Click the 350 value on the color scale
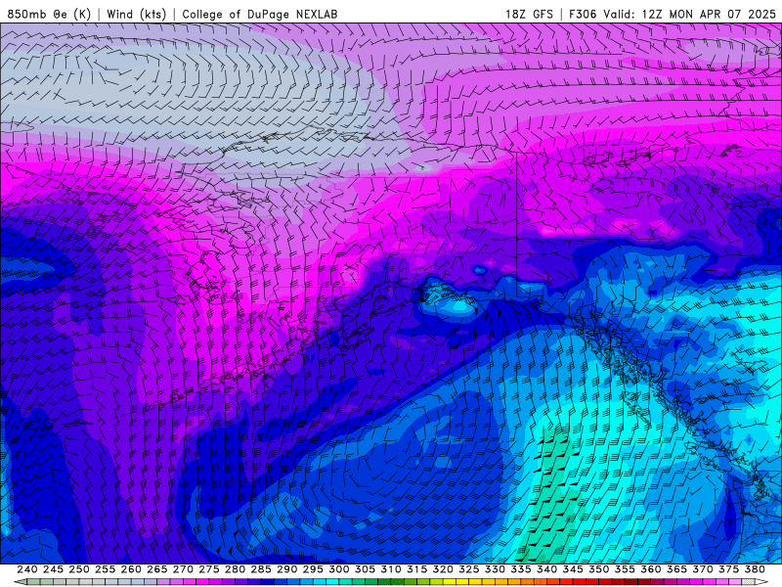Image resolution: width=782 pixels, height=587 pixels. [599, 569]
